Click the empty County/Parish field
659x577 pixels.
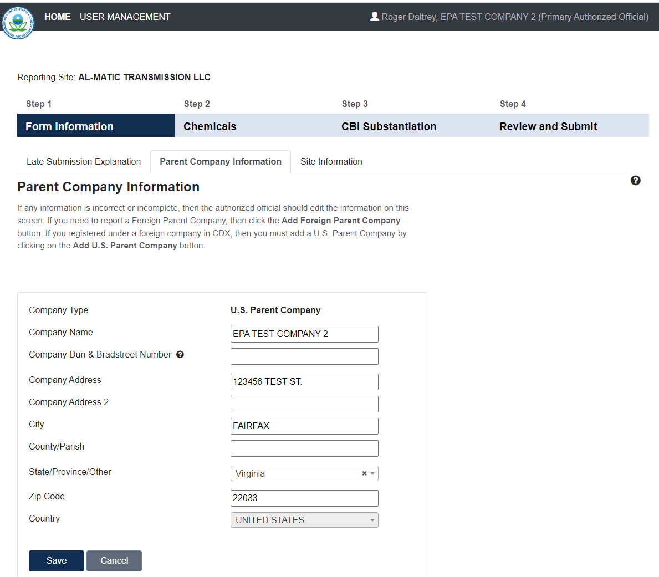pos(304,448)
